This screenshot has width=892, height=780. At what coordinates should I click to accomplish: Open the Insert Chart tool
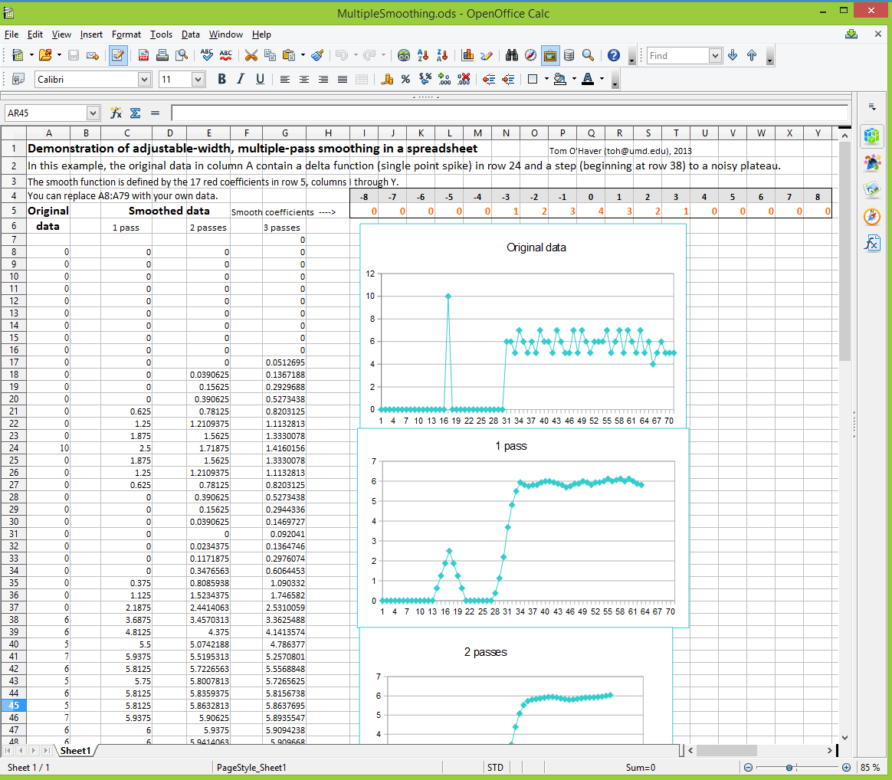pos(467,55)
